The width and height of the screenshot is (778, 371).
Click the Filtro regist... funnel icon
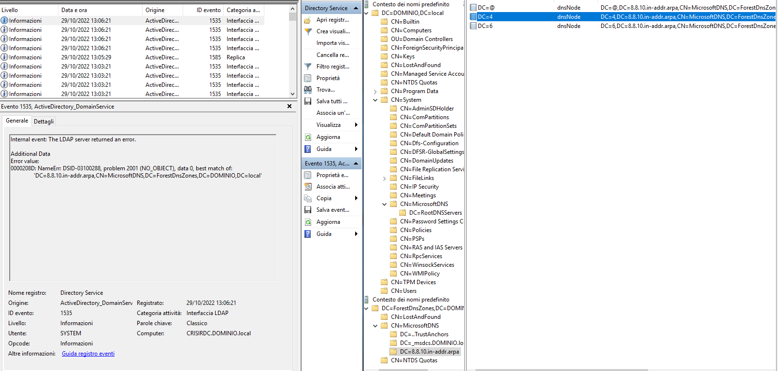coord(307,67)
